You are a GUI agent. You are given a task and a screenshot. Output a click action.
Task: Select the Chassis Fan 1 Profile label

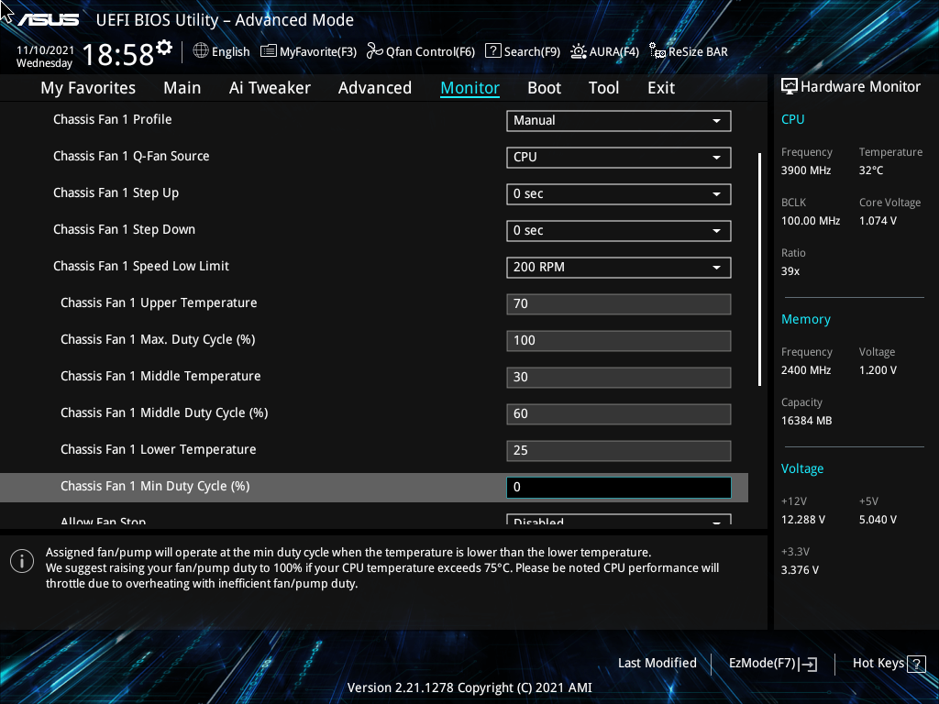coord(113,120)
